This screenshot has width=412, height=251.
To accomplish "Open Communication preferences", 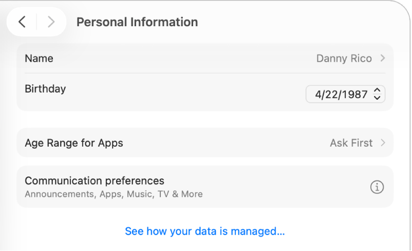I will click(x=95, y=181).
